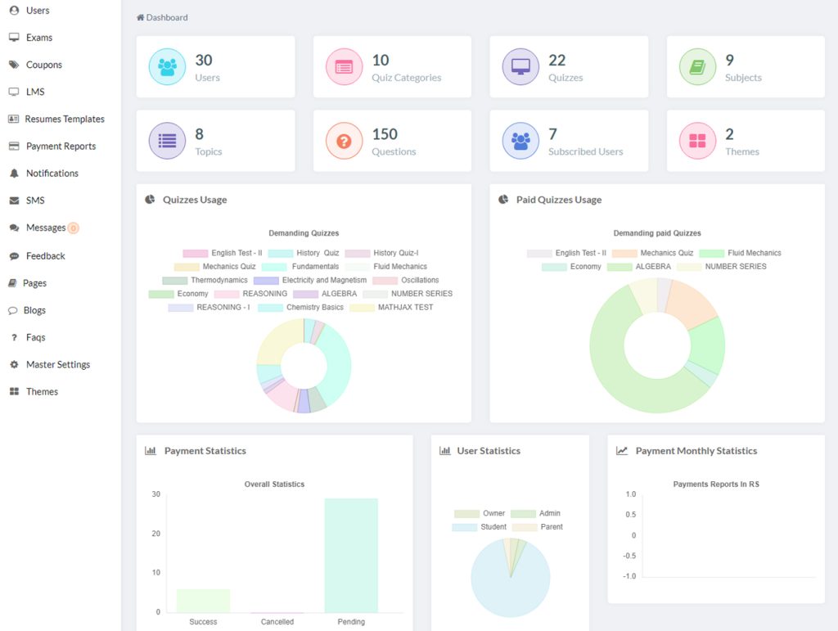Viewport: 838px width, 631px height.
Task: Click the Users card icon
Action: [x=168, y=67]
